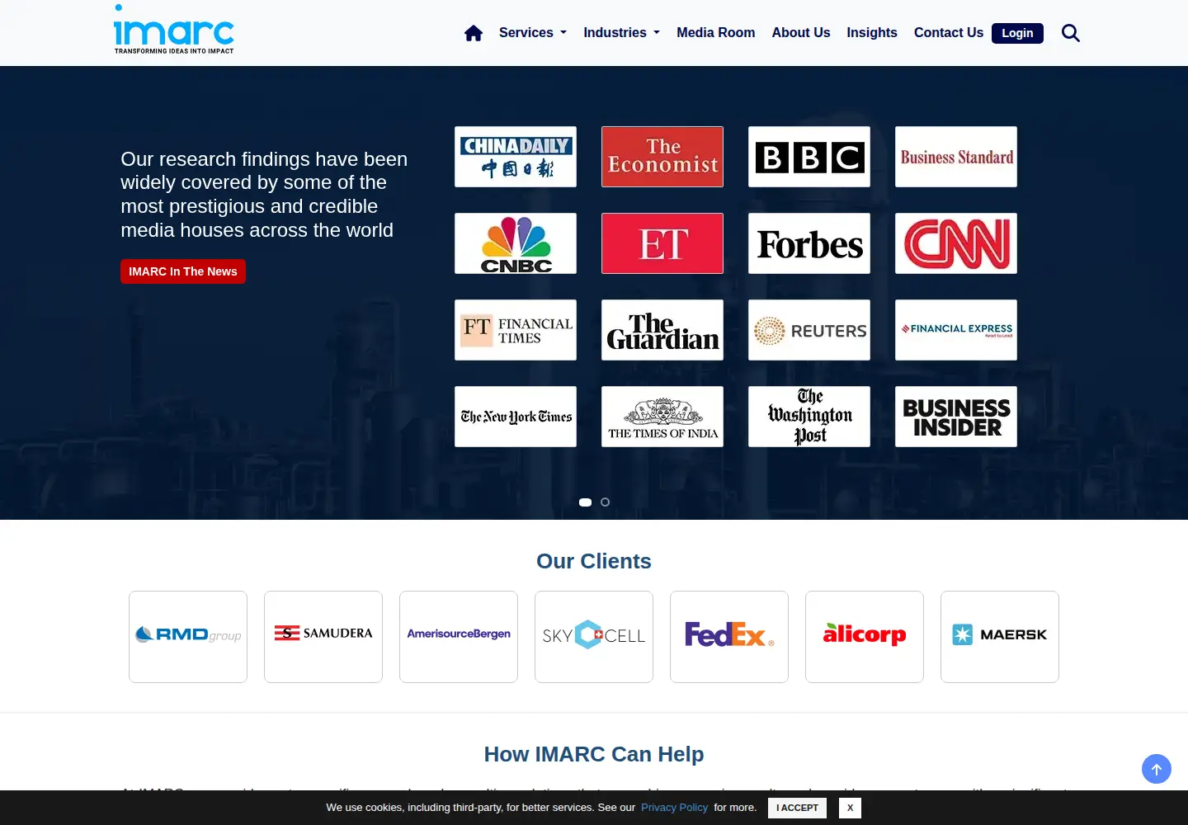This screenshot has width=1188, height=825.
Task: Open the Media Room page
Action: [716, 33]
